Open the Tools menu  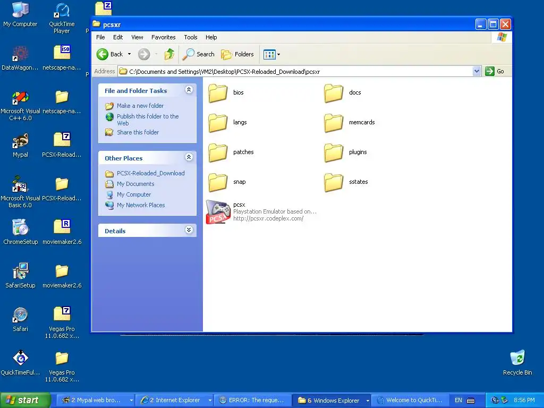191,37
